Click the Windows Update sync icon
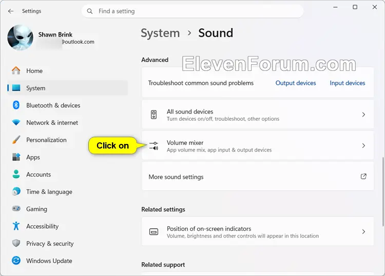This screenshot has height=276, width=385. pos(16,261)
